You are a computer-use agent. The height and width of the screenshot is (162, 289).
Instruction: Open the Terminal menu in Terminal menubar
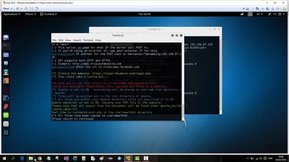pyautogui.click(x=88, y=40)
